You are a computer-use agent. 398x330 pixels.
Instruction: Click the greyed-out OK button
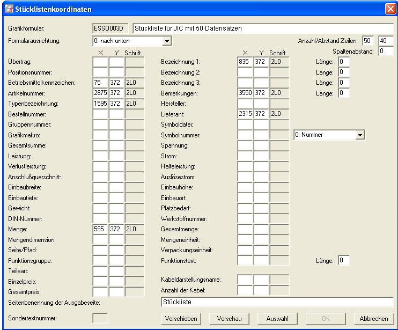tap(326, 319)
